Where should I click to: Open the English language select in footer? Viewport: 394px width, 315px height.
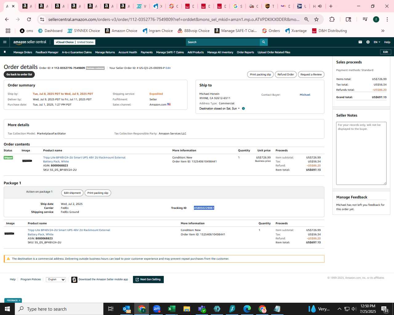coord(56,279)
